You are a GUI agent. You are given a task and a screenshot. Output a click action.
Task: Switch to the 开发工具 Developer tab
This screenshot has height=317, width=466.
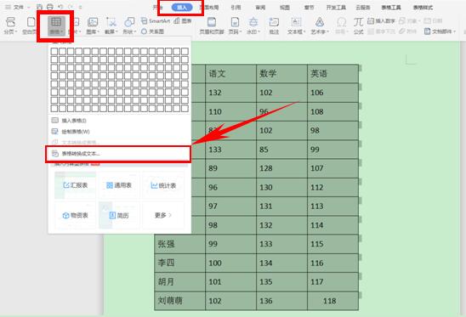tap(336, 8)
